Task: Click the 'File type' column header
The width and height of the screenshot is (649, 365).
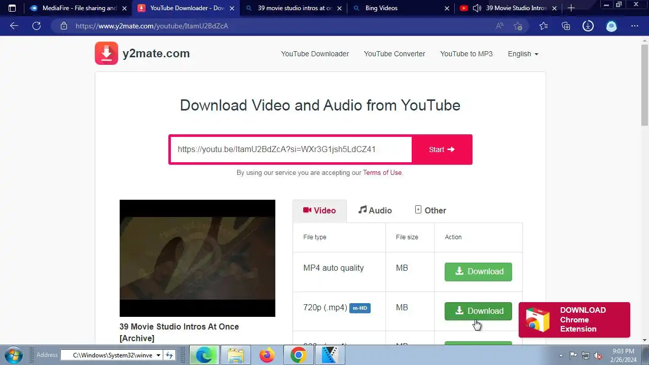Action: tap(315, 237)
